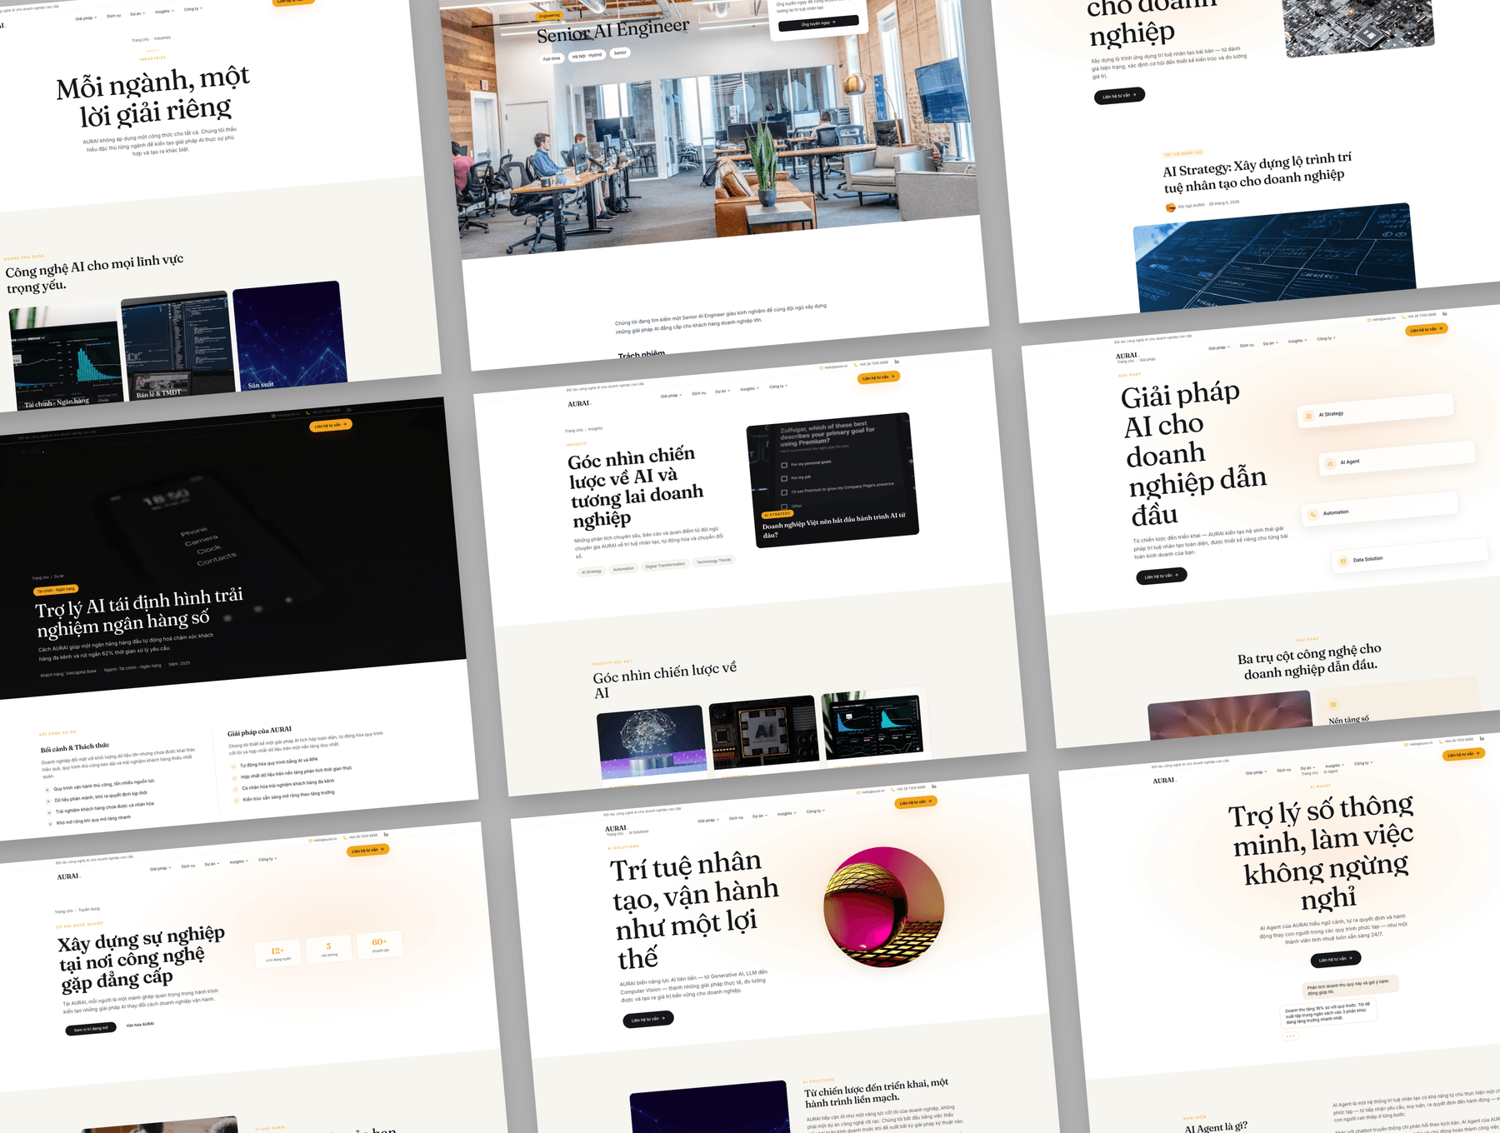Click LinkedIn icon in the Insights page header

897,362
